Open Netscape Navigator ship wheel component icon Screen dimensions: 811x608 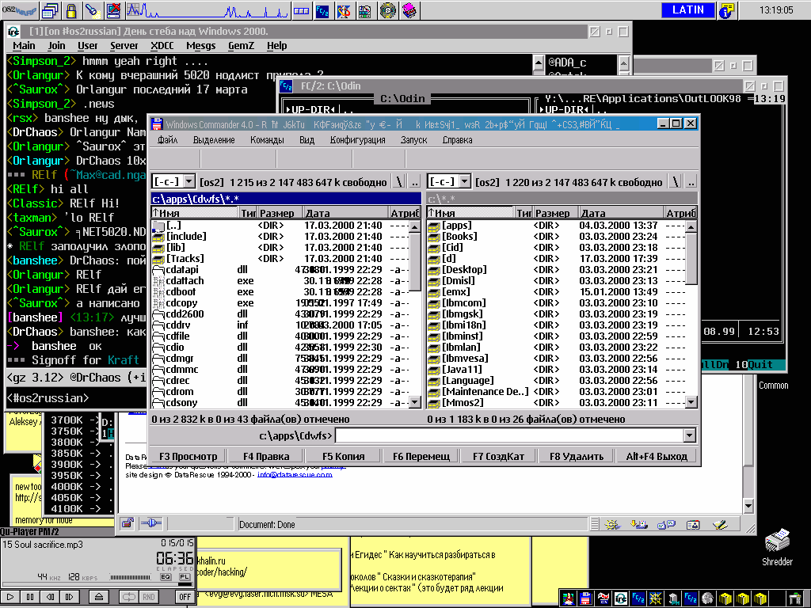(x=612, y=524)
